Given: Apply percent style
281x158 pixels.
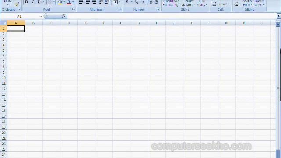Looking at the screenshot, I should point(137,2).
